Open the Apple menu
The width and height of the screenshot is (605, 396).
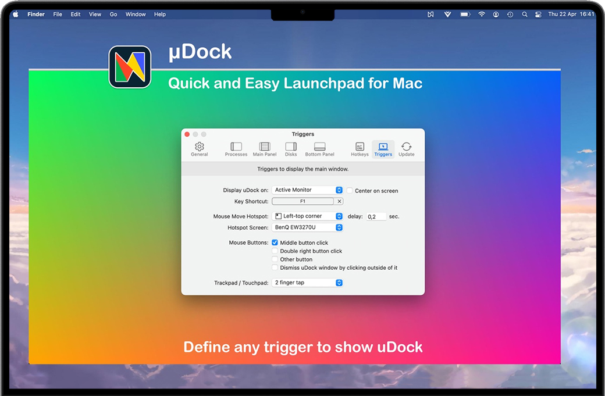(16, 15)
